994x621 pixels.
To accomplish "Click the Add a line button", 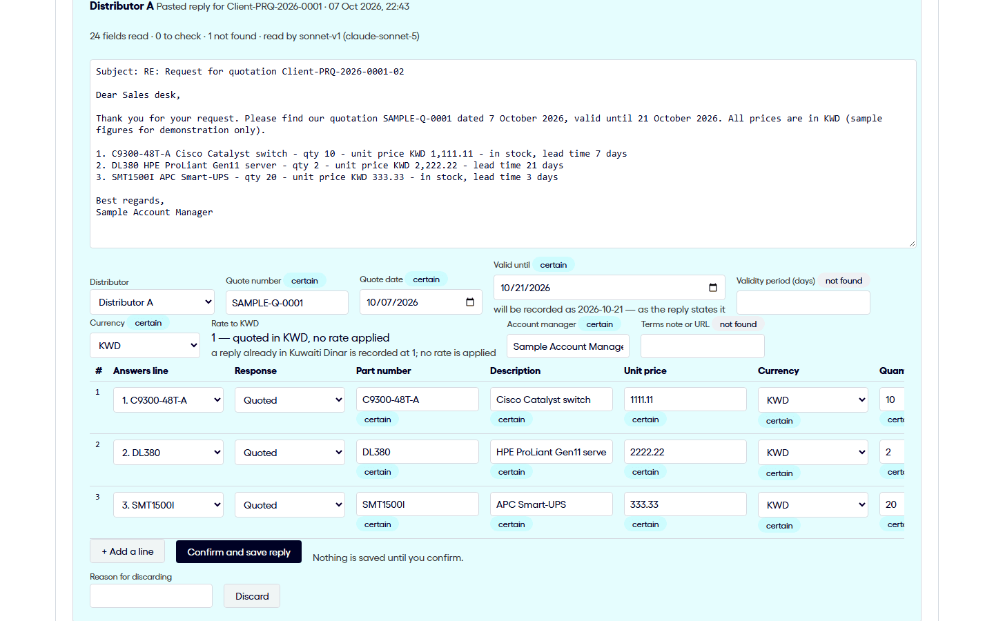I will tap(127, 551).
